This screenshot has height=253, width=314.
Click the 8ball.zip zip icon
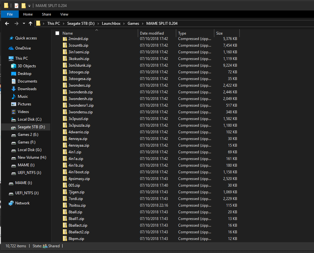[x=65, y=212]
